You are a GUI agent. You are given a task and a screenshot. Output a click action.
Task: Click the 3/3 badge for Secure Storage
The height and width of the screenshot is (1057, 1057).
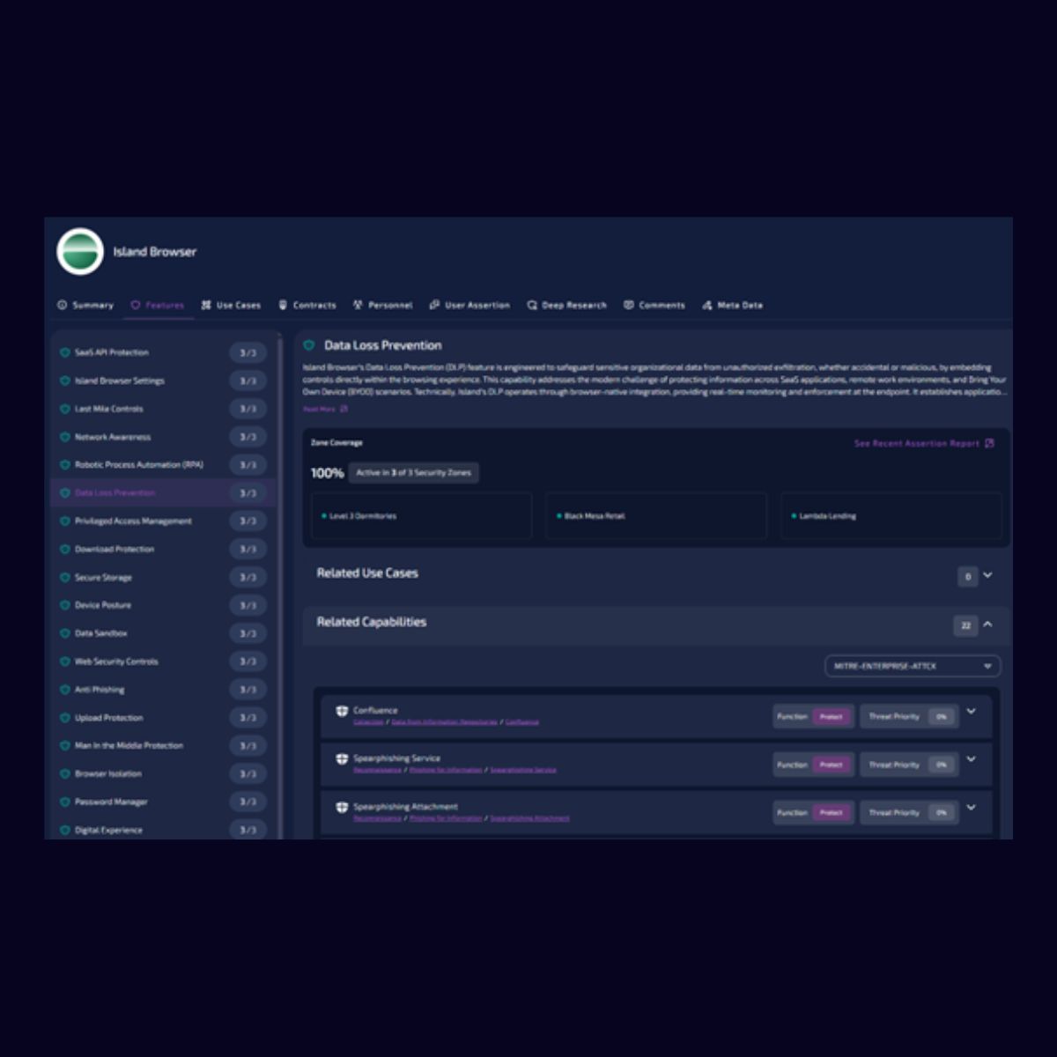(x=248, y=577)
